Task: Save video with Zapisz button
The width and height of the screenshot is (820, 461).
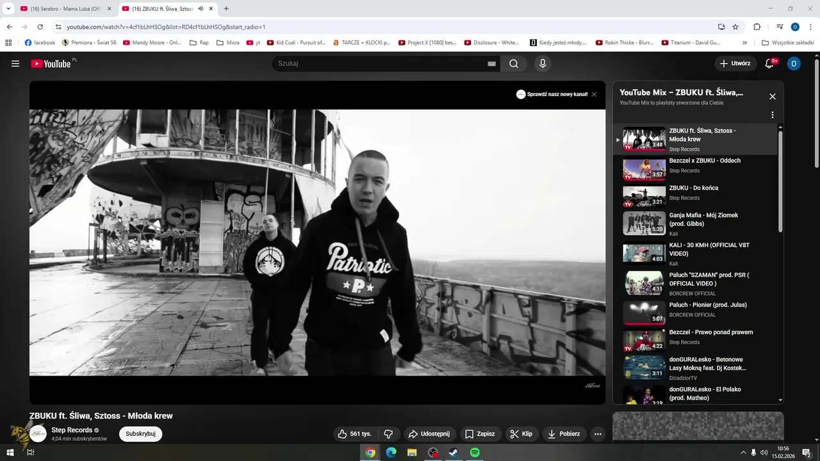Action: tap(480, 433)
